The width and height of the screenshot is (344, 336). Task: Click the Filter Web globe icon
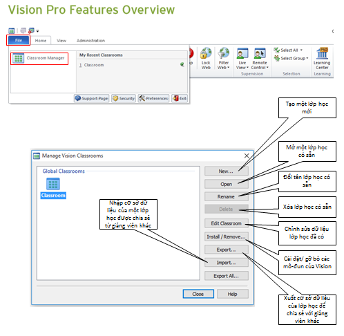224,53
